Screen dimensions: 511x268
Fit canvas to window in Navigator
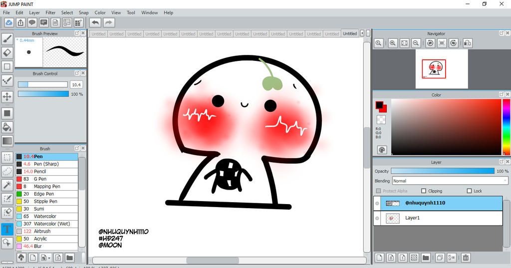tap(404, 43)
